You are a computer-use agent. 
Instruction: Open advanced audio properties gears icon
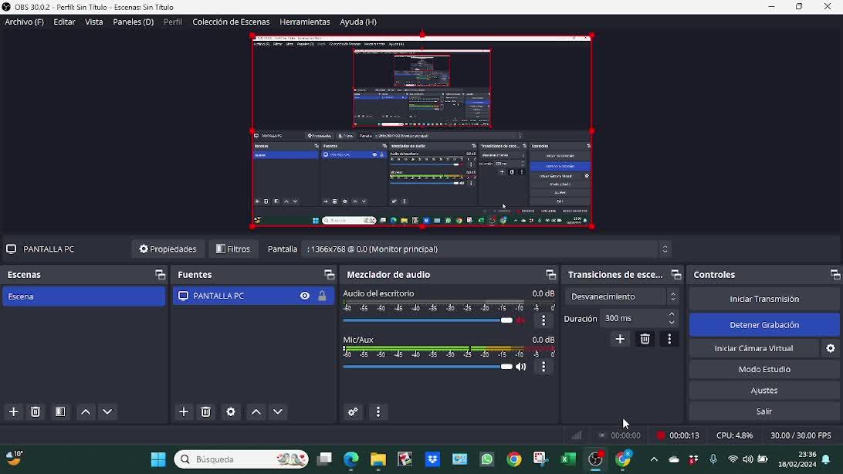coord(353,412)
